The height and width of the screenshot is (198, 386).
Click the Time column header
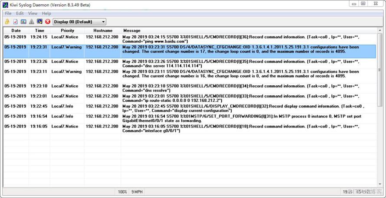(x=39, y=30)
